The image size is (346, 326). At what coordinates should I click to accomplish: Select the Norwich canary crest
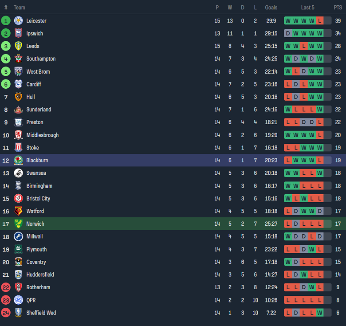pos(18,224)
